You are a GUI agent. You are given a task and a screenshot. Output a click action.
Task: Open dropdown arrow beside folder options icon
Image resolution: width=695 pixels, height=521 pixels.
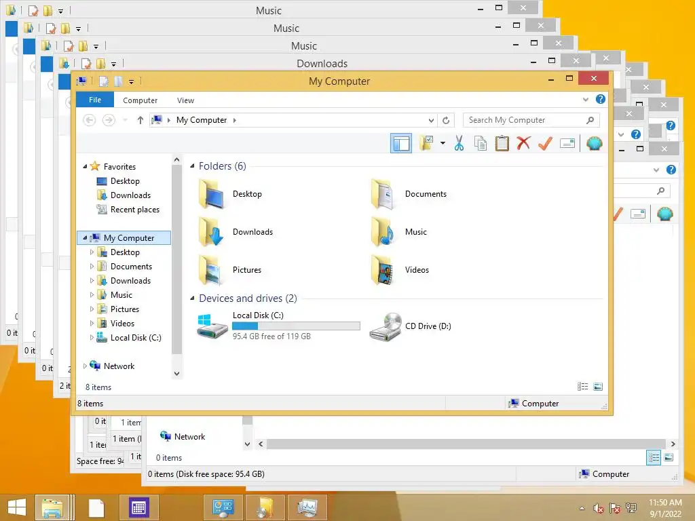click(x=443, y=144)
